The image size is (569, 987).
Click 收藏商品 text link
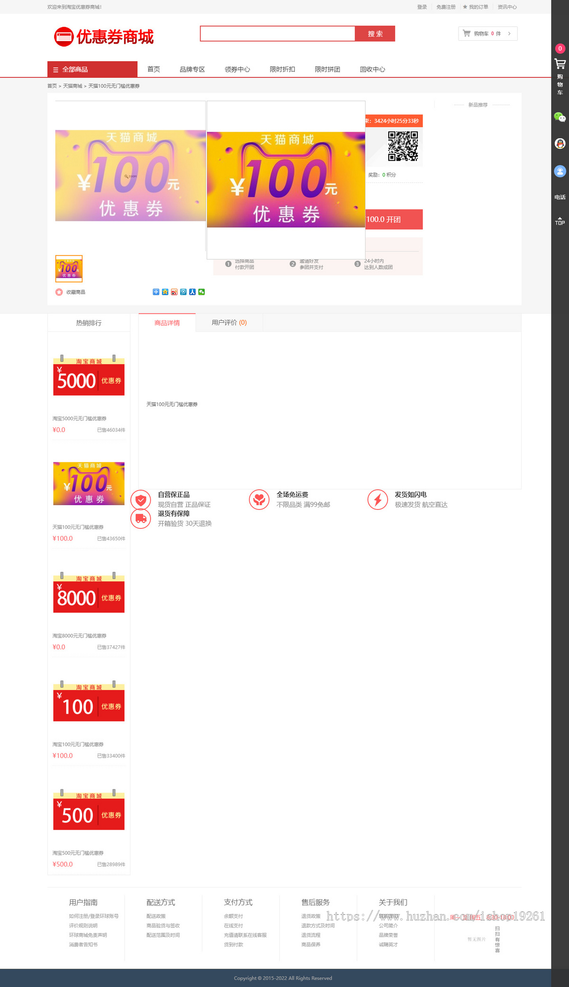click(76, 292)
